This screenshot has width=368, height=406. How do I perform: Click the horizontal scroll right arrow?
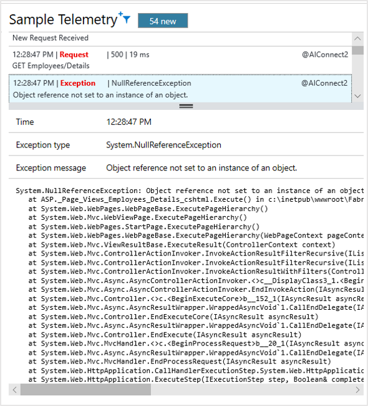(x=357, y=390)
